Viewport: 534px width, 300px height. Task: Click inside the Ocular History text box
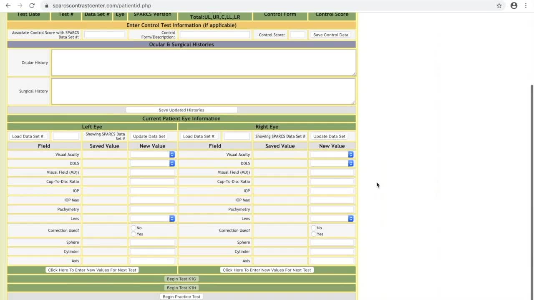tap(203, 62)
